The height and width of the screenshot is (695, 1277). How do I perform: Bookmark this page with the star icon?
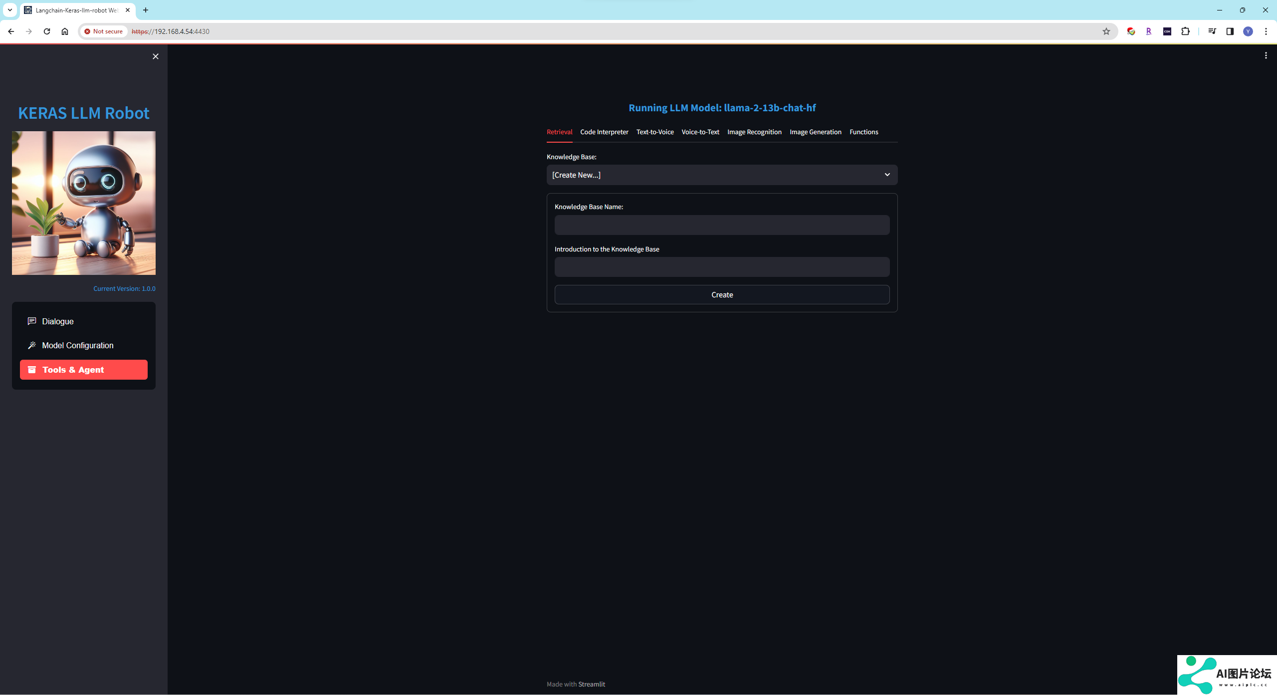coord(1106,31)
